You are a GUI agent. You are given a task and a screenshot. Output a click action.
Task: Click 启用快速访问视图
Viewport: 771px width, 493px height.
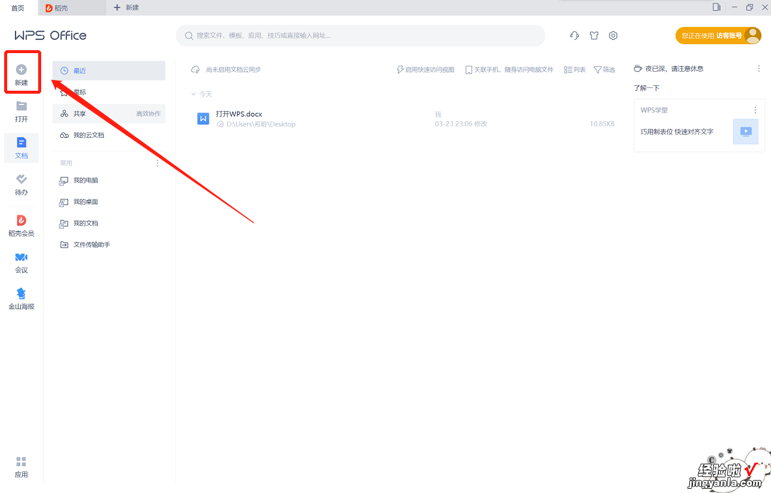point(425,70)
